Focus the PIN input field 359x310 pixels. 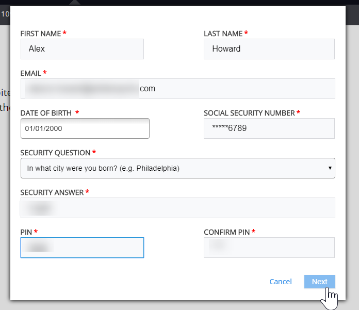82,248
